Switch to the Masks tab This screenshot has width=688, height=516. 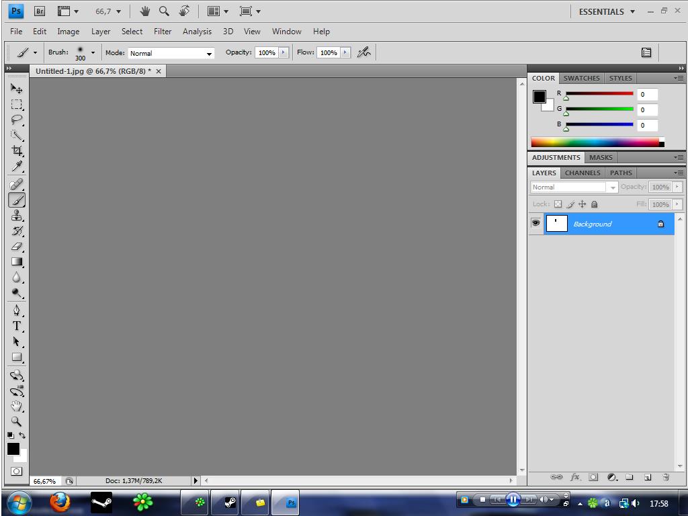pyautogui.click(x=601, y=157)
